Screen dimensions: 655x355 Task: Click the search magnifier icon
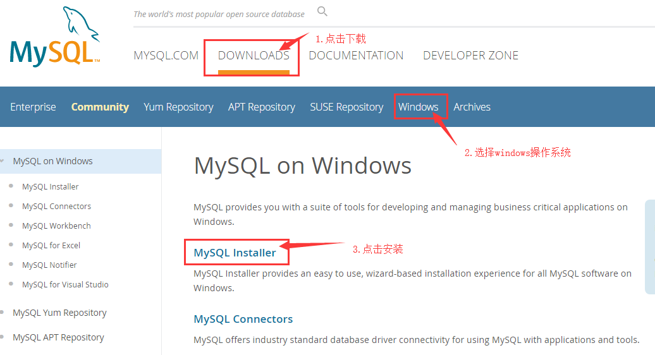(322, 11)
